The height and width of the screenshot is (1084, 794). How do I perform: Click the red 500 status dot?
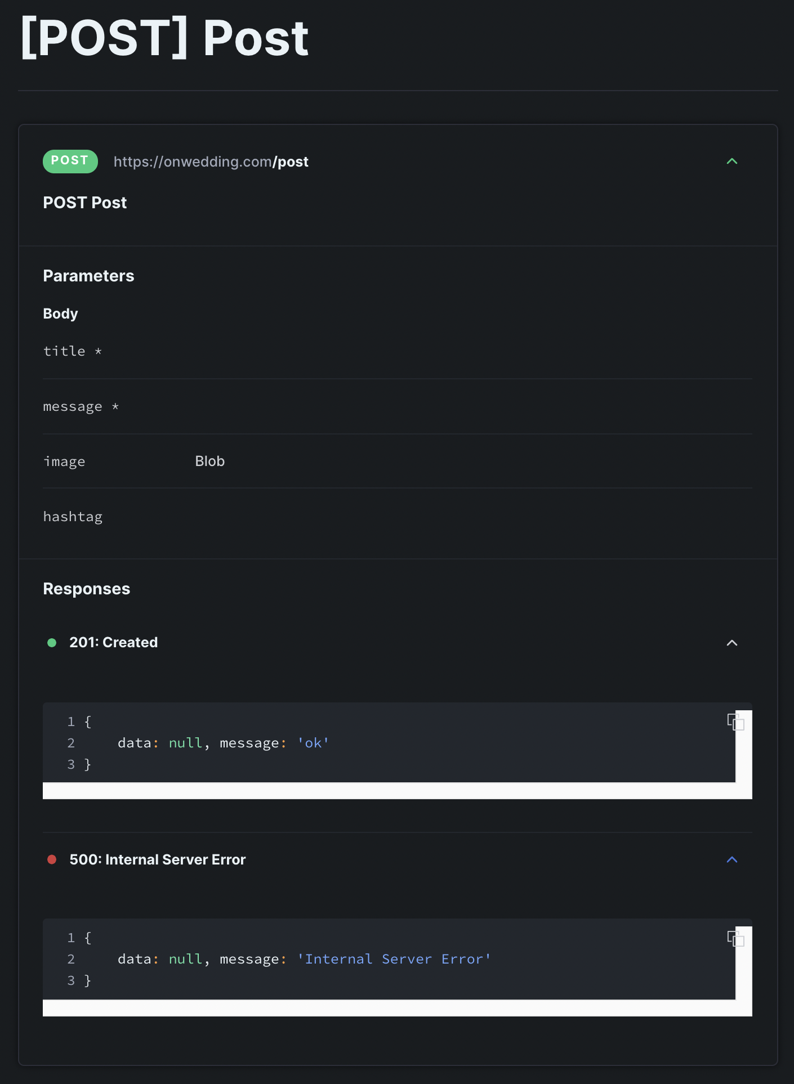click(52, 859)
